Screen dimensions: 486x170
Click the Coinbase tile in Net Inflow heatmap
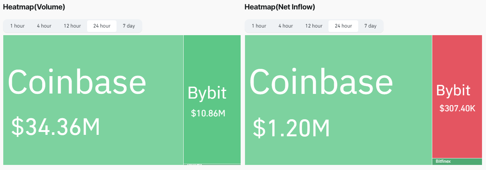click(x=338, y=100)
